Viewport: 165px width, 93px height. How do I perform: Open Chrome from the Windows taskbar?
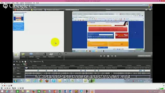[x=44, y=91]
